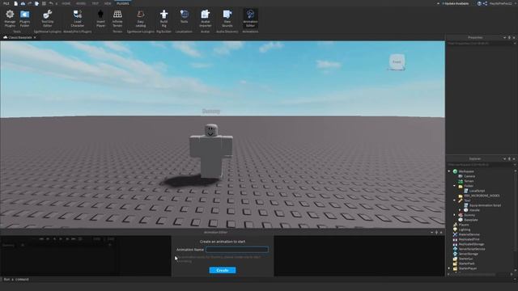Click the Filter Properties search box

[x=480, y=43]
